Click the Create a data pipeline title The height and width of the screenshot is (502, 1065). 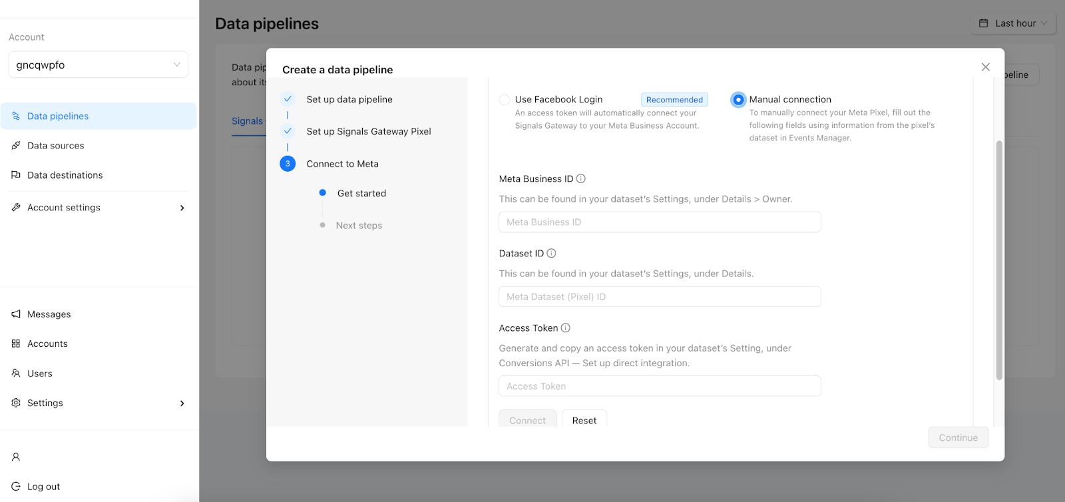(337, 70)
